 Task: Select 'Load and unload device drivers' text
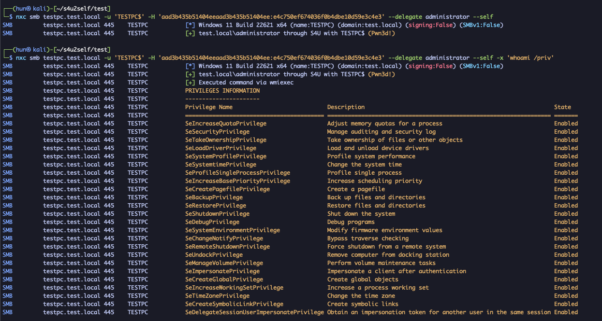coord(378,148)
